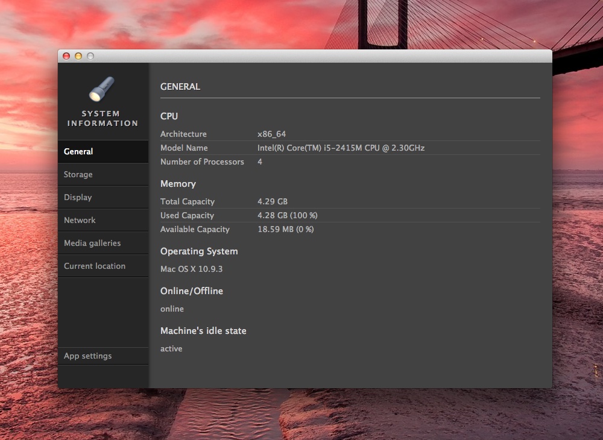The height and width of the screenshot is (440, 603).
Task: Select the Intel Core i5-2415M model value
Action: [341, 148]
